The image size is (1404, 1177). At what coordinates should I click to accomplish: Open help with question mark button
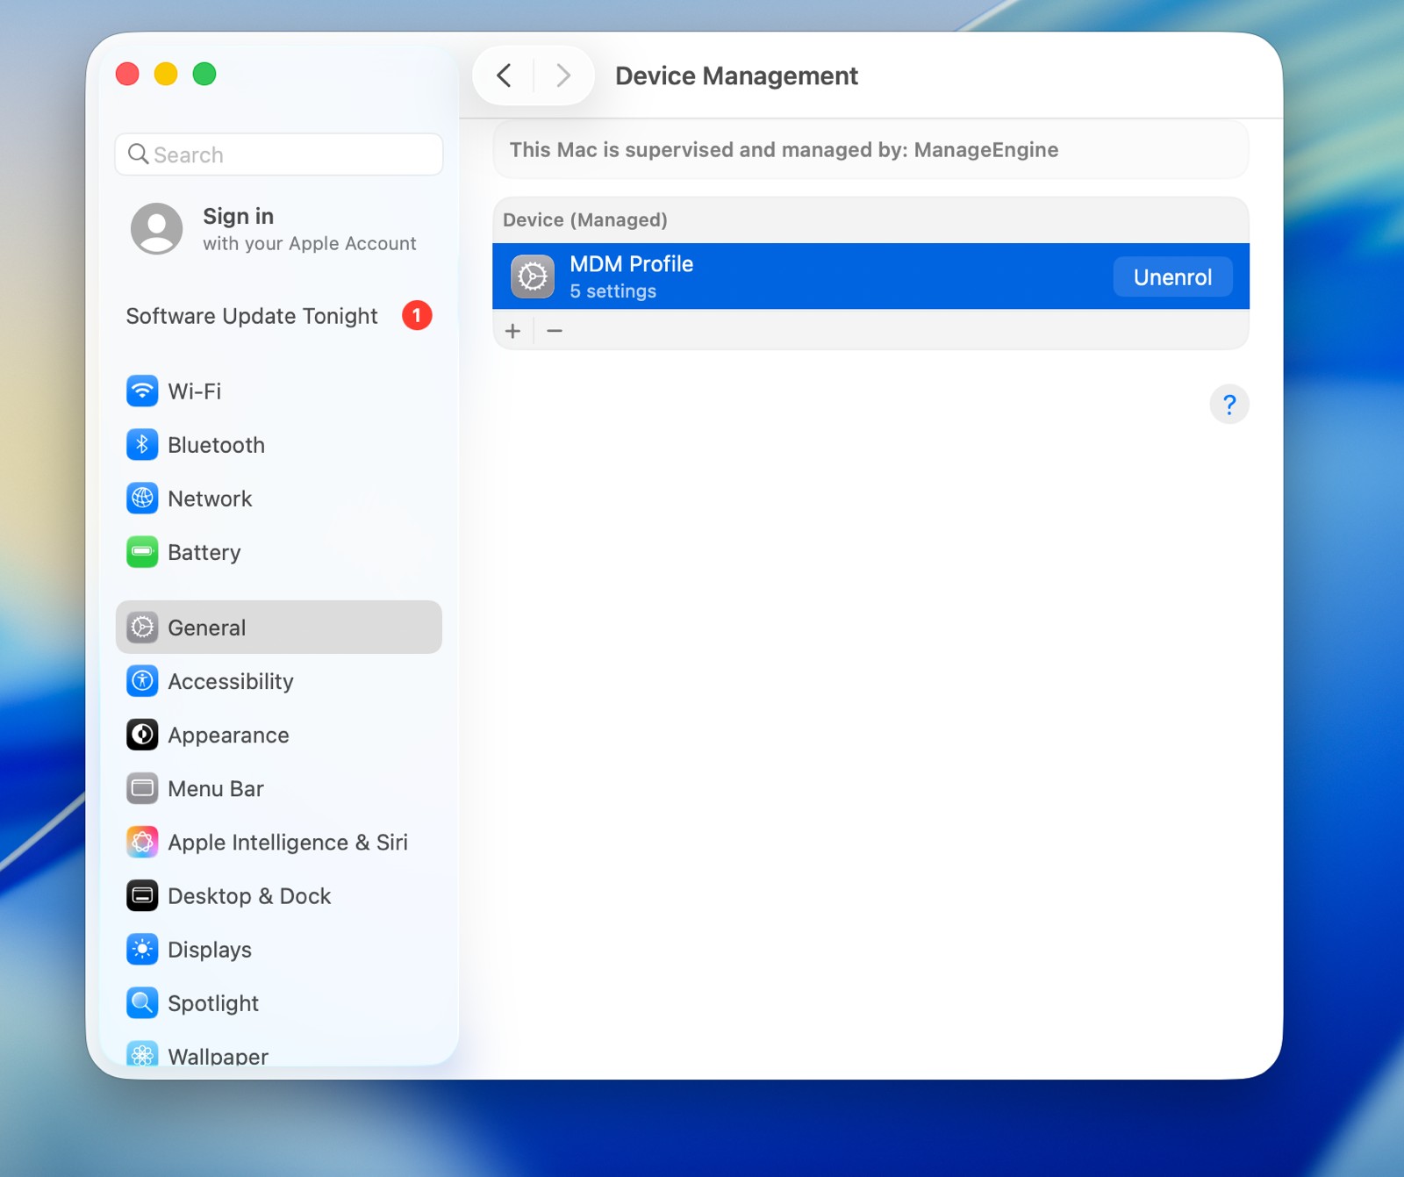pyautogui.click(x=1228, y=405)
